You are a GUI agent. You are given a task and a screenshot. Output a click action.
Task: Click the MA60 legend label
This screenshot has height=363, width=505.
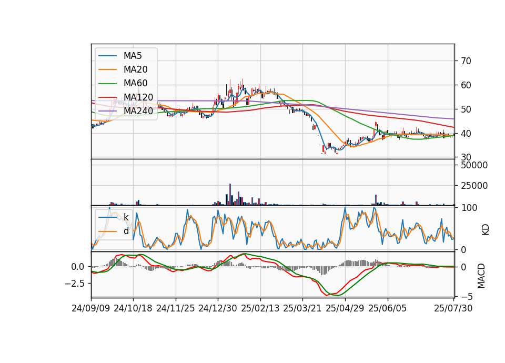click(x=135, y=84)
